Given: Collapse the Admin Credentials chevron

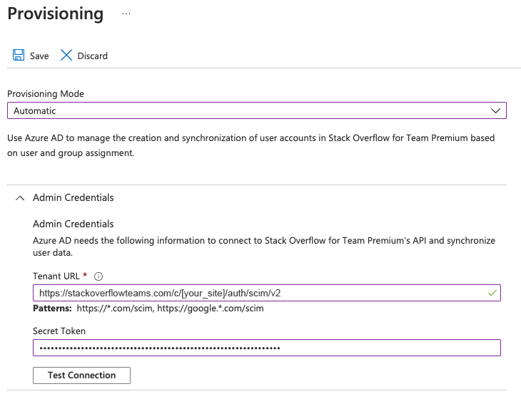Looking at the screenshot, I should [x=20, y=198].
